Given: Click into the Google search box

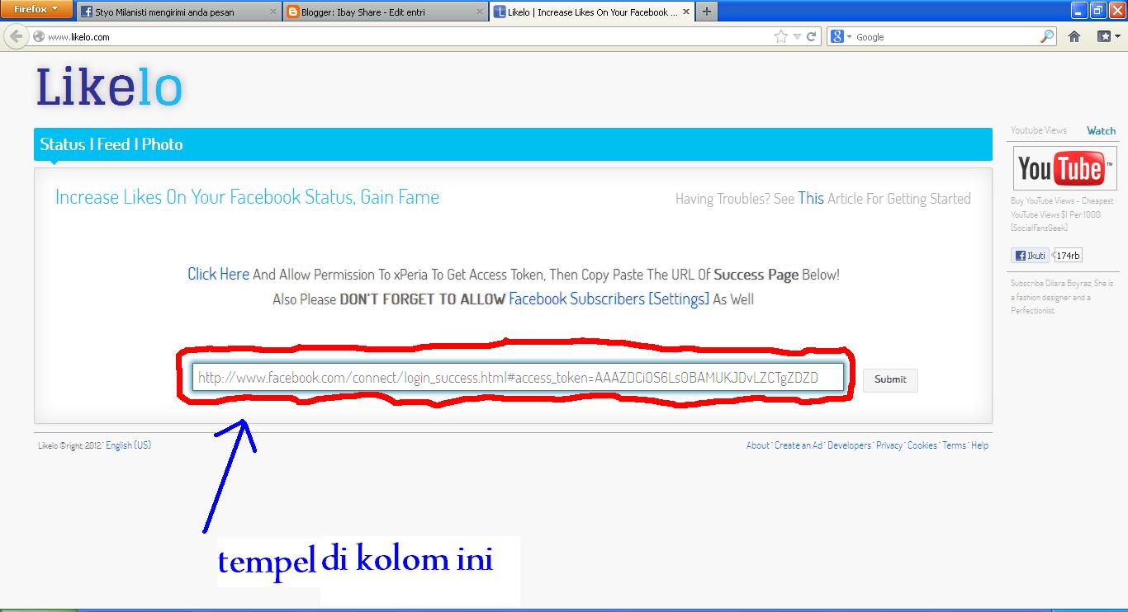Looking at the screenshot, I should (946, 36).
